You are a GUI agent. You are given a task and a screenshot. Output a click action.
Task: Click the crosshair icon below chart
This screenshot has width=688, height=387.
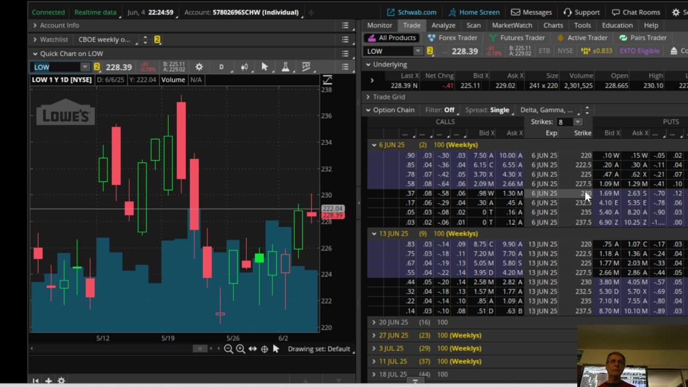click(264, 349)
